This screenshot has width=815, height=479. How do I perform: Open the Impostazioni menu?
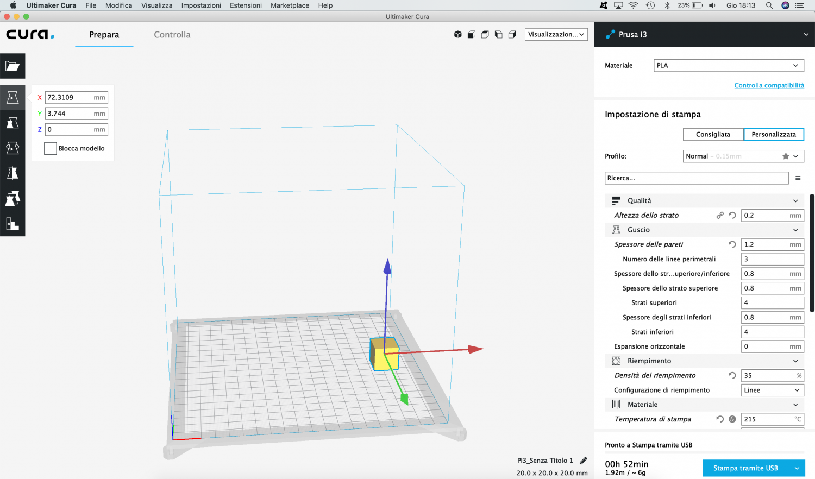201,5
